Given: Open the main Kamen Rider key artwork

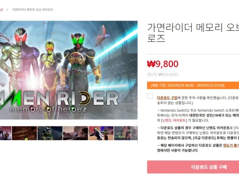Looking at the screenshot, I should 69,70.
